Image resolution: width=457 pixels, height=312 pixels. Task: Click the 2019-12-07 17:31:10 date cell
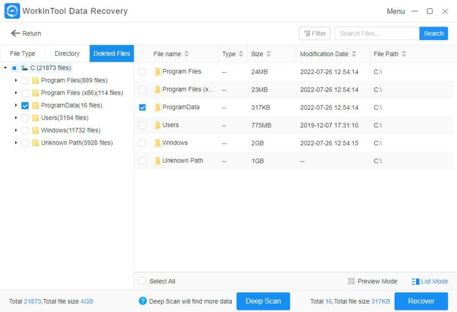(x=329, y=125)
